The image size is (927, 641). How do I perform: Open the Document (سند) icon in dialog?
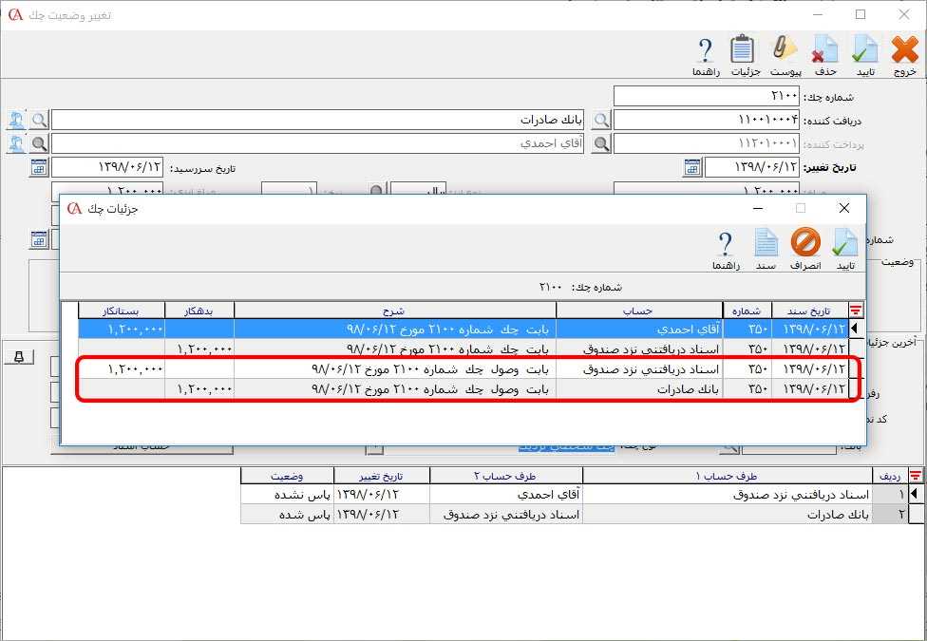(x=766, y=249)
